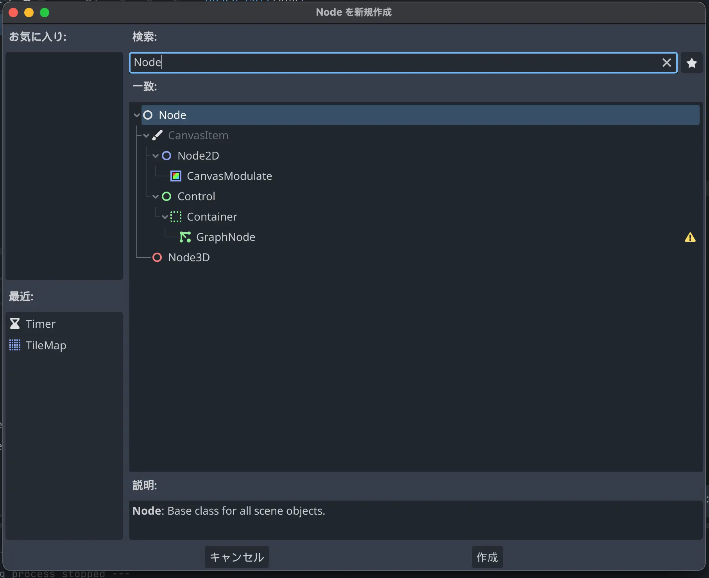The height and width of the screenshot is (578, 709).
Task: Maximize the dialog with the green button
Action: click(x=45, y=13)
